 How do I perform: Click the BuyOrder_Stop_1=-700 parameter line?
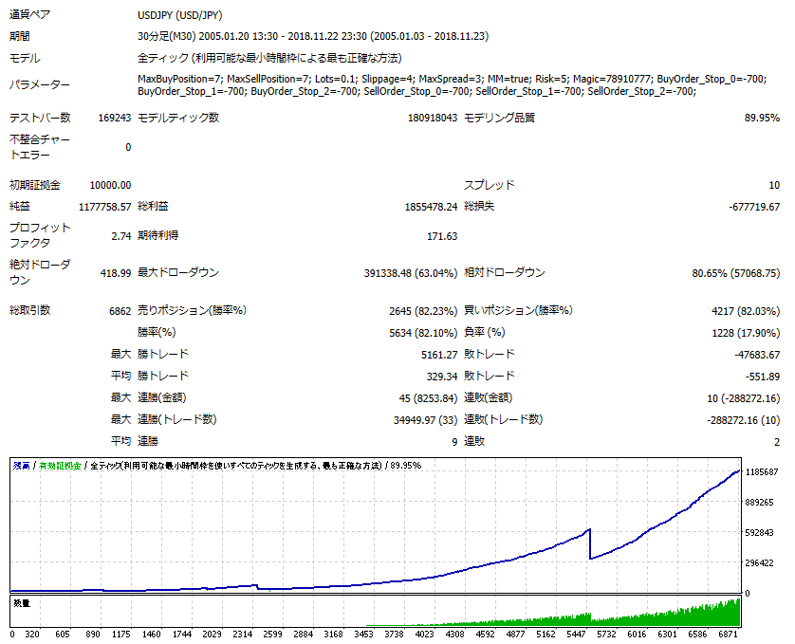[x=416, y=92]
